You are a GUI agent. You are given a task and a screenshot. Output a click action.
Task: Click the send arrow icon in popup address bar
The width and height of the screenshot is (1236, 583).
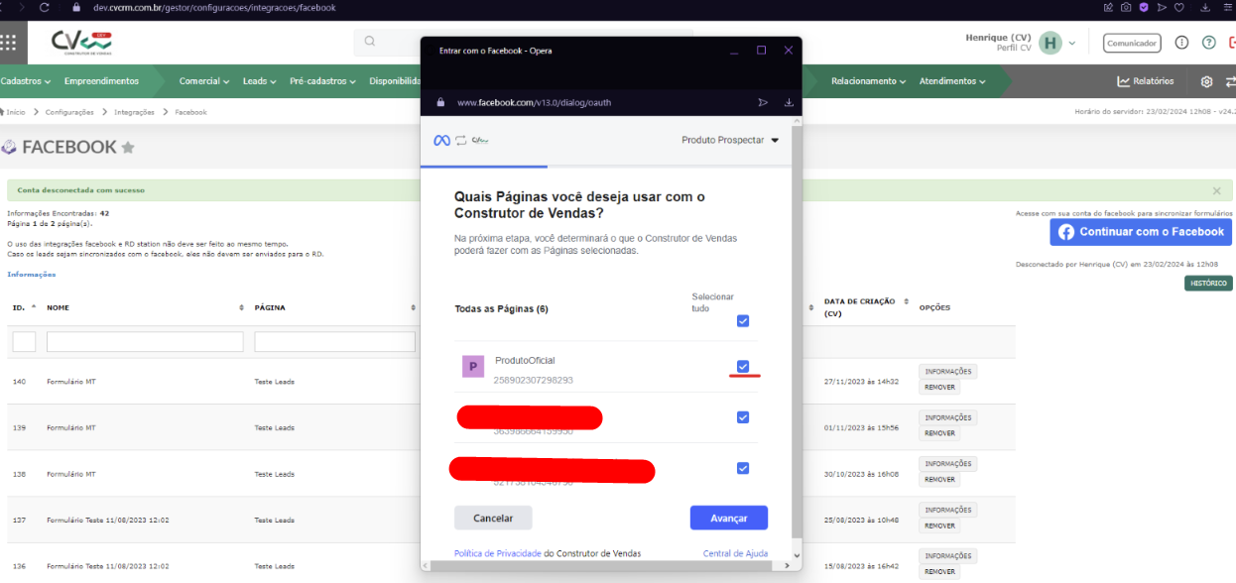[763, 102]
